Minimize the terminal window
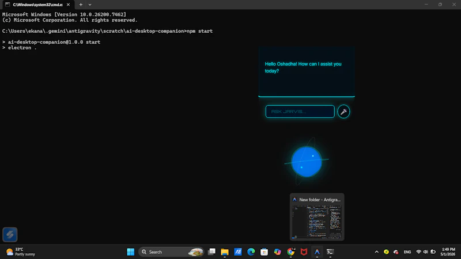The width and height of the screenshot is (461, 259). (x=426, y=5)
